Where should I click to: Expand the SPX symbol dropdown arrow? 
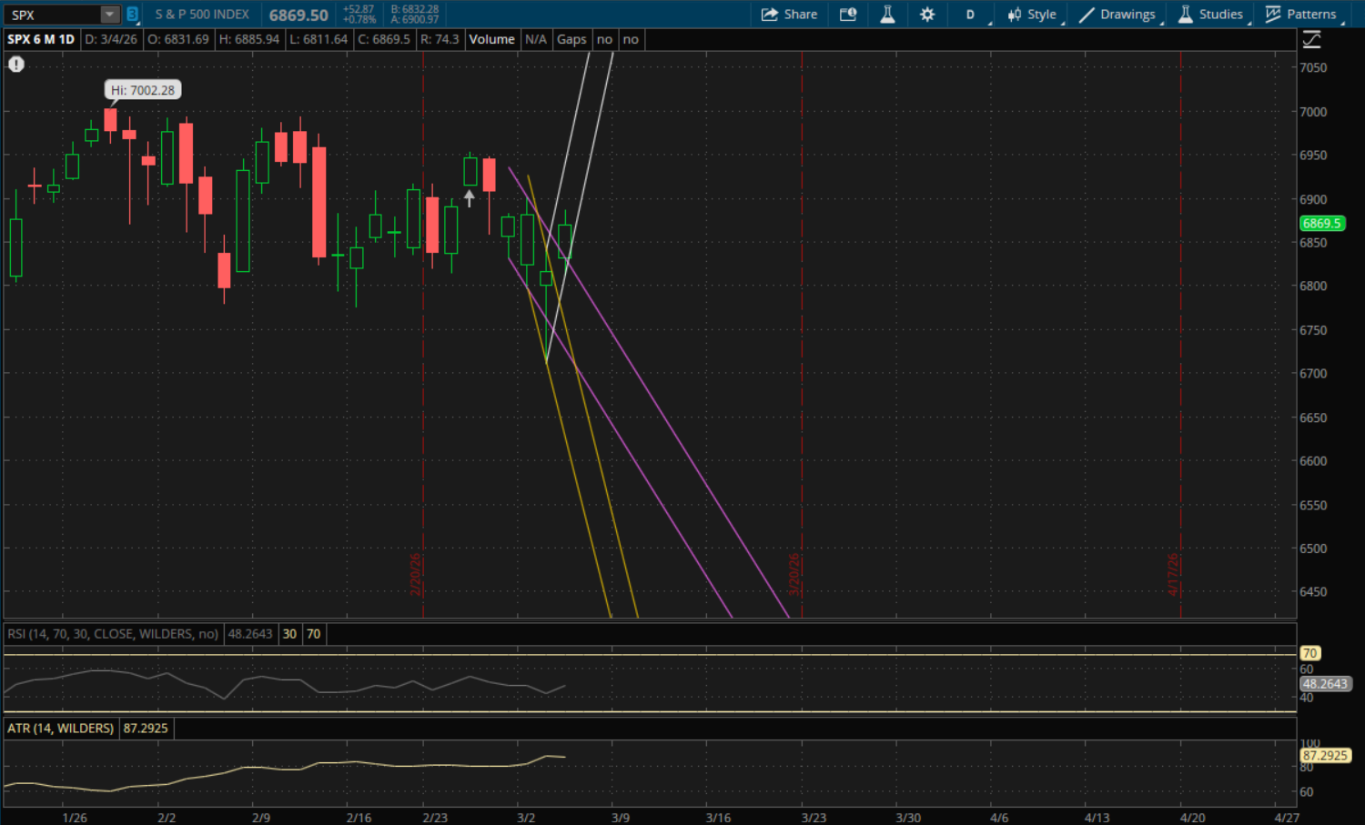pyautogui.click(x=109, y=15)
